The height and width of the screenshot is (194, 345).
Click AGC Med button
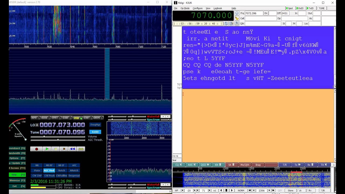tap(49, 171)
